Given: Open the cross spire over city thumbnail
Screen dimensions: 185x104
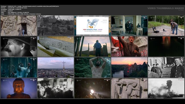Looking at the screenshot, I should click(x=56, y=68).
